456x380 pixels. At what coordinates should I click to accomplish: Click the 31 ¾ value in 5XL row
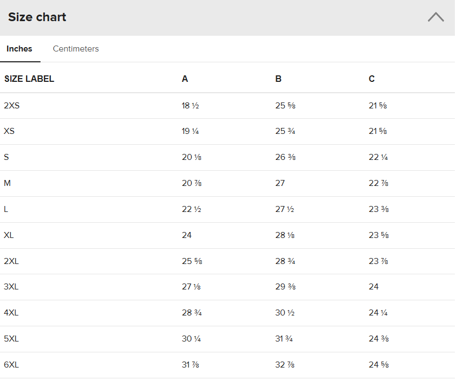(285, 339)
